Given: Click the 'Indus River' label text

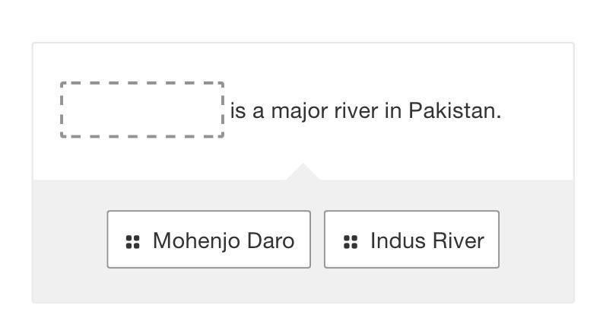Looking at the screenshot, I should [427, 240].
